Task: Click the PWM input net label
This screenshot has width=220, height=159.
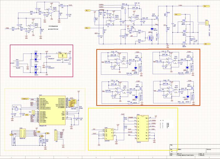Action: [x=7, y=28]
